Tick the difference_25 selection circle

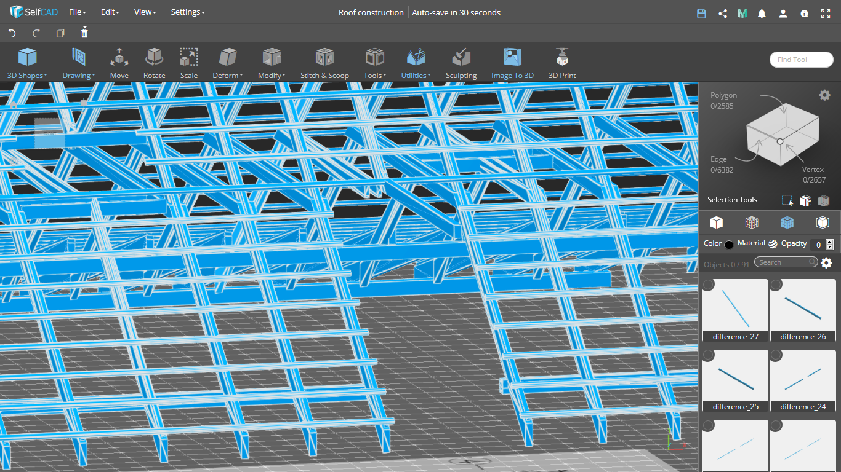click(709, 355)
